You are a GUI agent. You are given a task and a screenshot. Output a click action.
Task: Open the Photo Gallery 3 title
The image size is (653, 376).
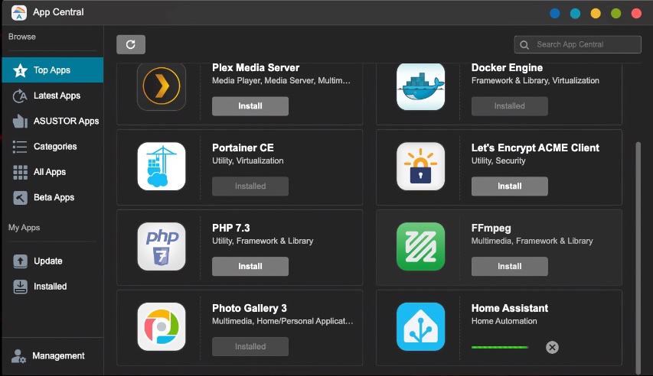click(250, 309)
